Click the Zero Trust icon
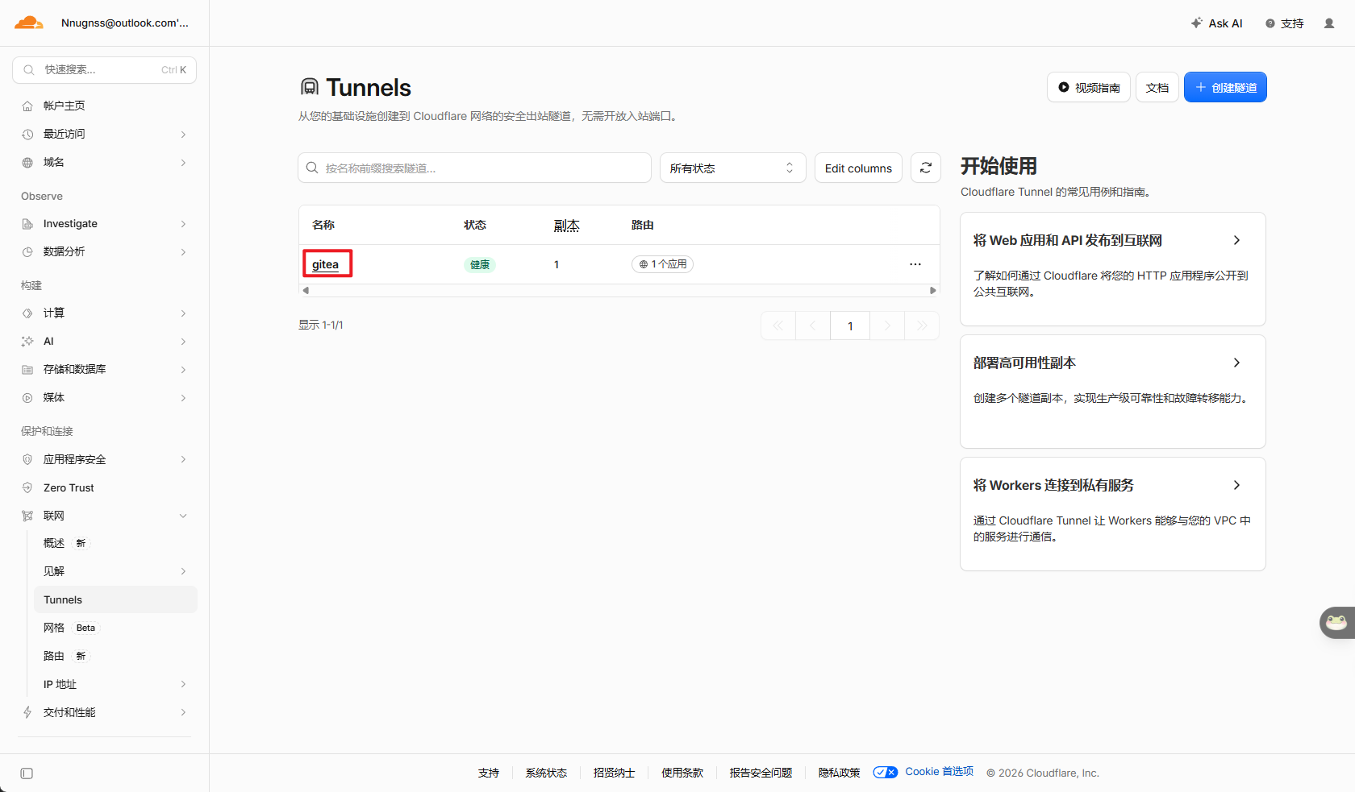Image resolution: width=1355 pixels, height=792 pixels. click(27, 487)
